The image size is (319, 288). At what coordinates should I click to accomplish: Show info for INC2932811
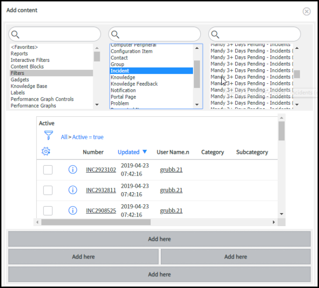click(73, 190)
